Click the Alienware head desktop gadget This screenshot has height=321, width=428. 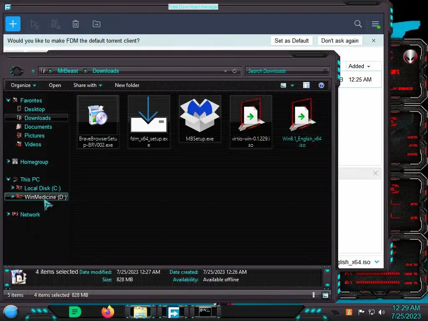pyautogui.click(x=410, y=57)
